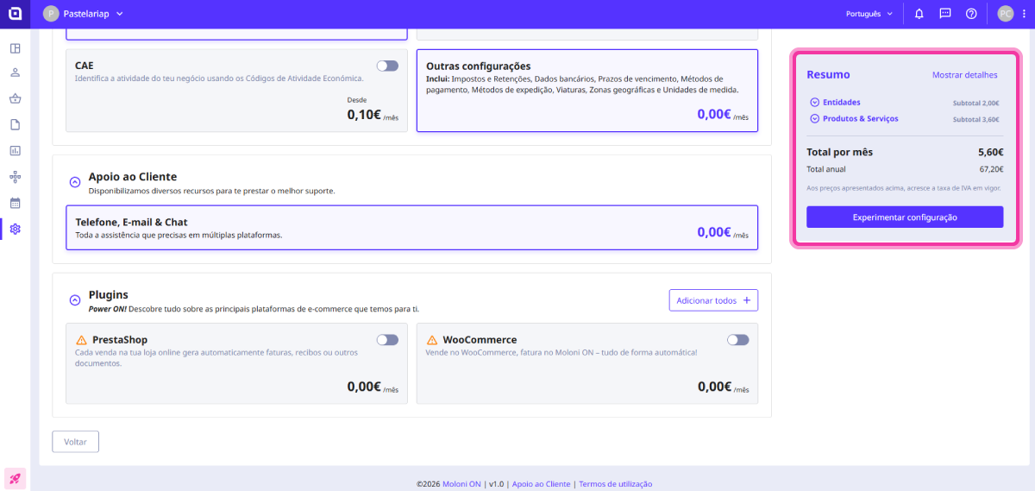Toggle the WooCommerce plugin switch
Screen dimensions: 1035x491
click(x=737, y=340)
